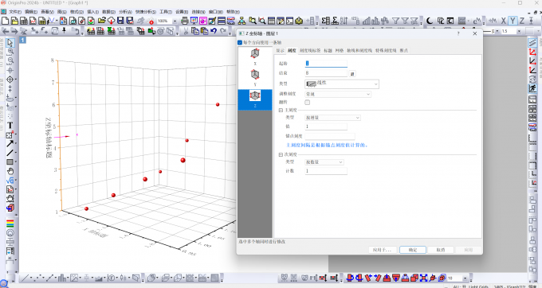Click the 取消 button

point(440,250)
